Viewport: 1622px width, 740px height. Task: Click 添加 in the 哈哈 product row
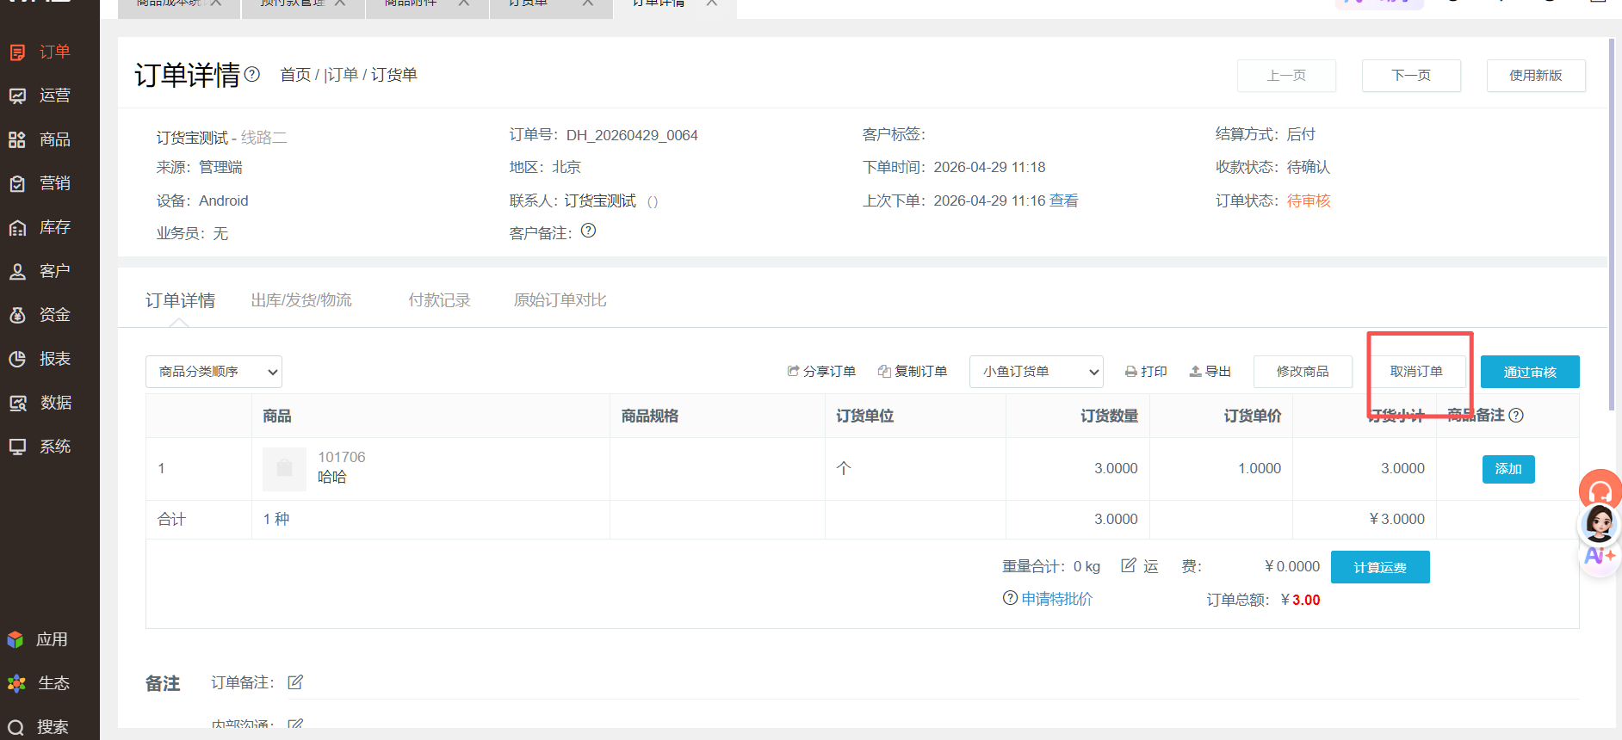pos(1508,469)
